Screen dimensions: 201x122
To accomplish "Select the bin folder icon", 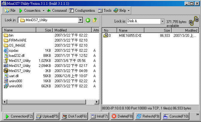I will click(x=6, y=35).
